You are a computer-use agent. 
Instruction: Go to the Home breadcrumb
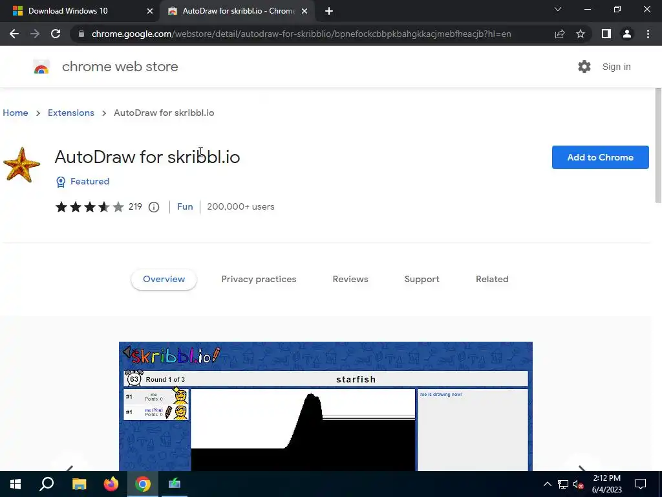[x=16, y=113]
